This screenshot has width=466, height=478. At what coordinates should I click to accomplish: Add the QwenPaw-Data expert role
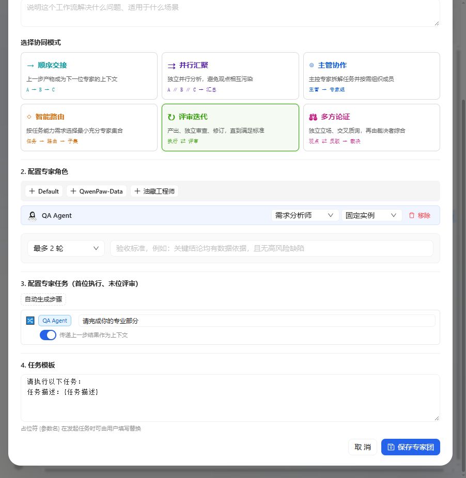pyautogui.click(x=97, y=191)
